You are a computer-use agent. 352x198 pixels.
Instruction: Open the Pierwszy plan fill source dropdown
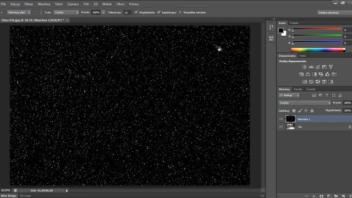[x=19, y=12]
